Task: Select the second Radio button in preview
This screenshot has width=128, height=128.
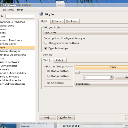Action: pyautogui.click(x=49, y=76)
